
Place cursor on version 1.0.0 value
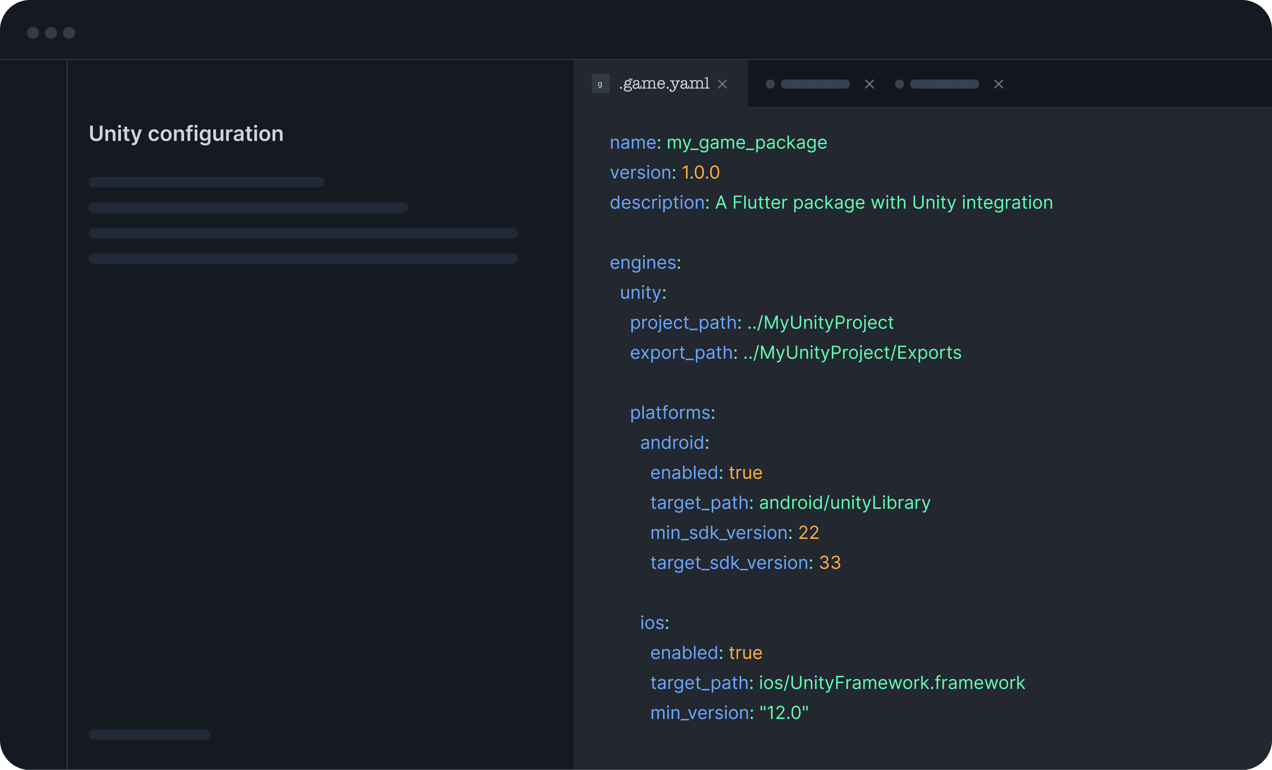pyautogui.click(x=701, y=172)
